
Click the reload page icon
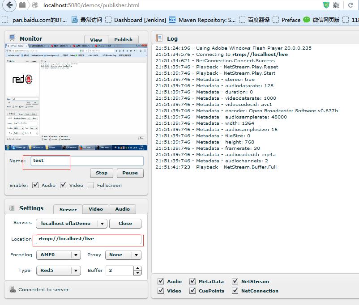click(x=351, y=5)
